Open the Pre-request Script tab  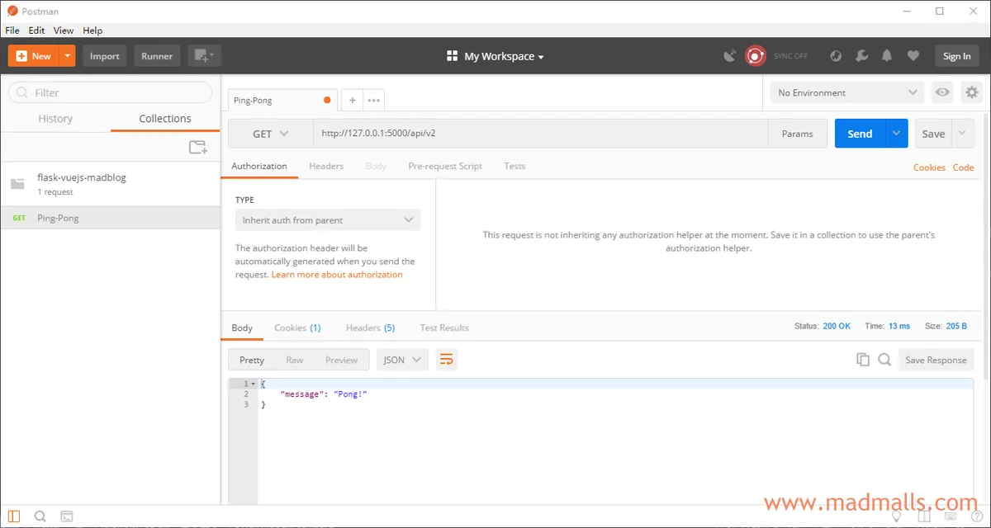445,166
